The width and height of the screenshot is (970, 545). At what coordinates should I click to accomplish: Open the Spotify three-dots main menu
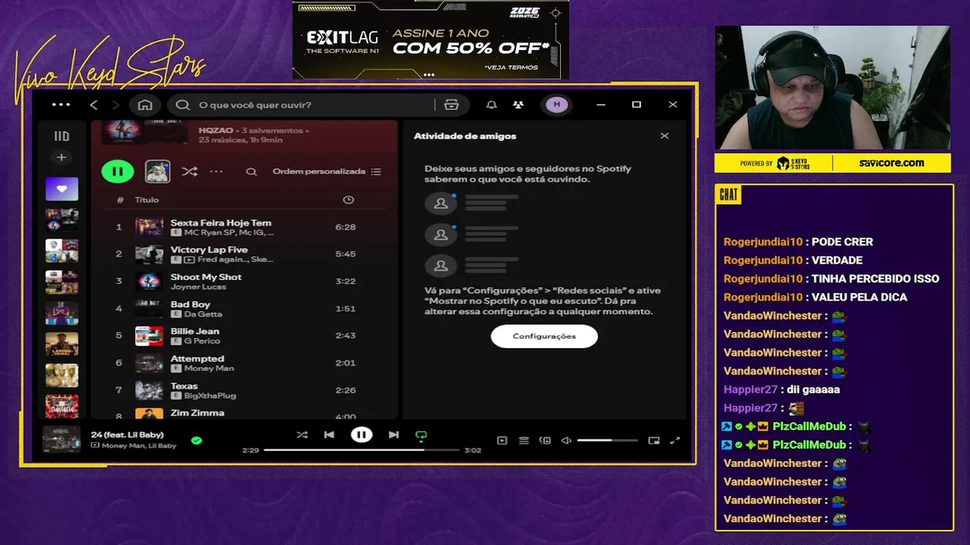click(61, 105)
